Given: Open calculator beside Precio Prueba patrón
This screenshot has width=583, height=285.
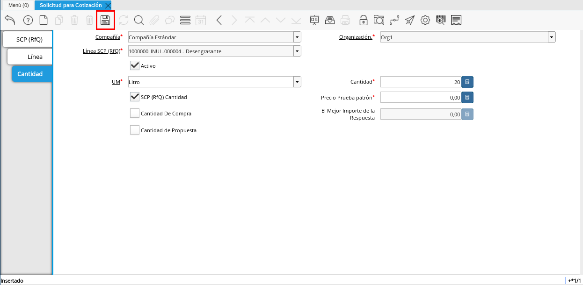Looking at the screenshot, I should point(467,98).
